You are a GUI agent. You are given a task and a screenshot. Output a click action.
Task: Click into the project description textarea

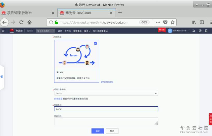point(106,121)
